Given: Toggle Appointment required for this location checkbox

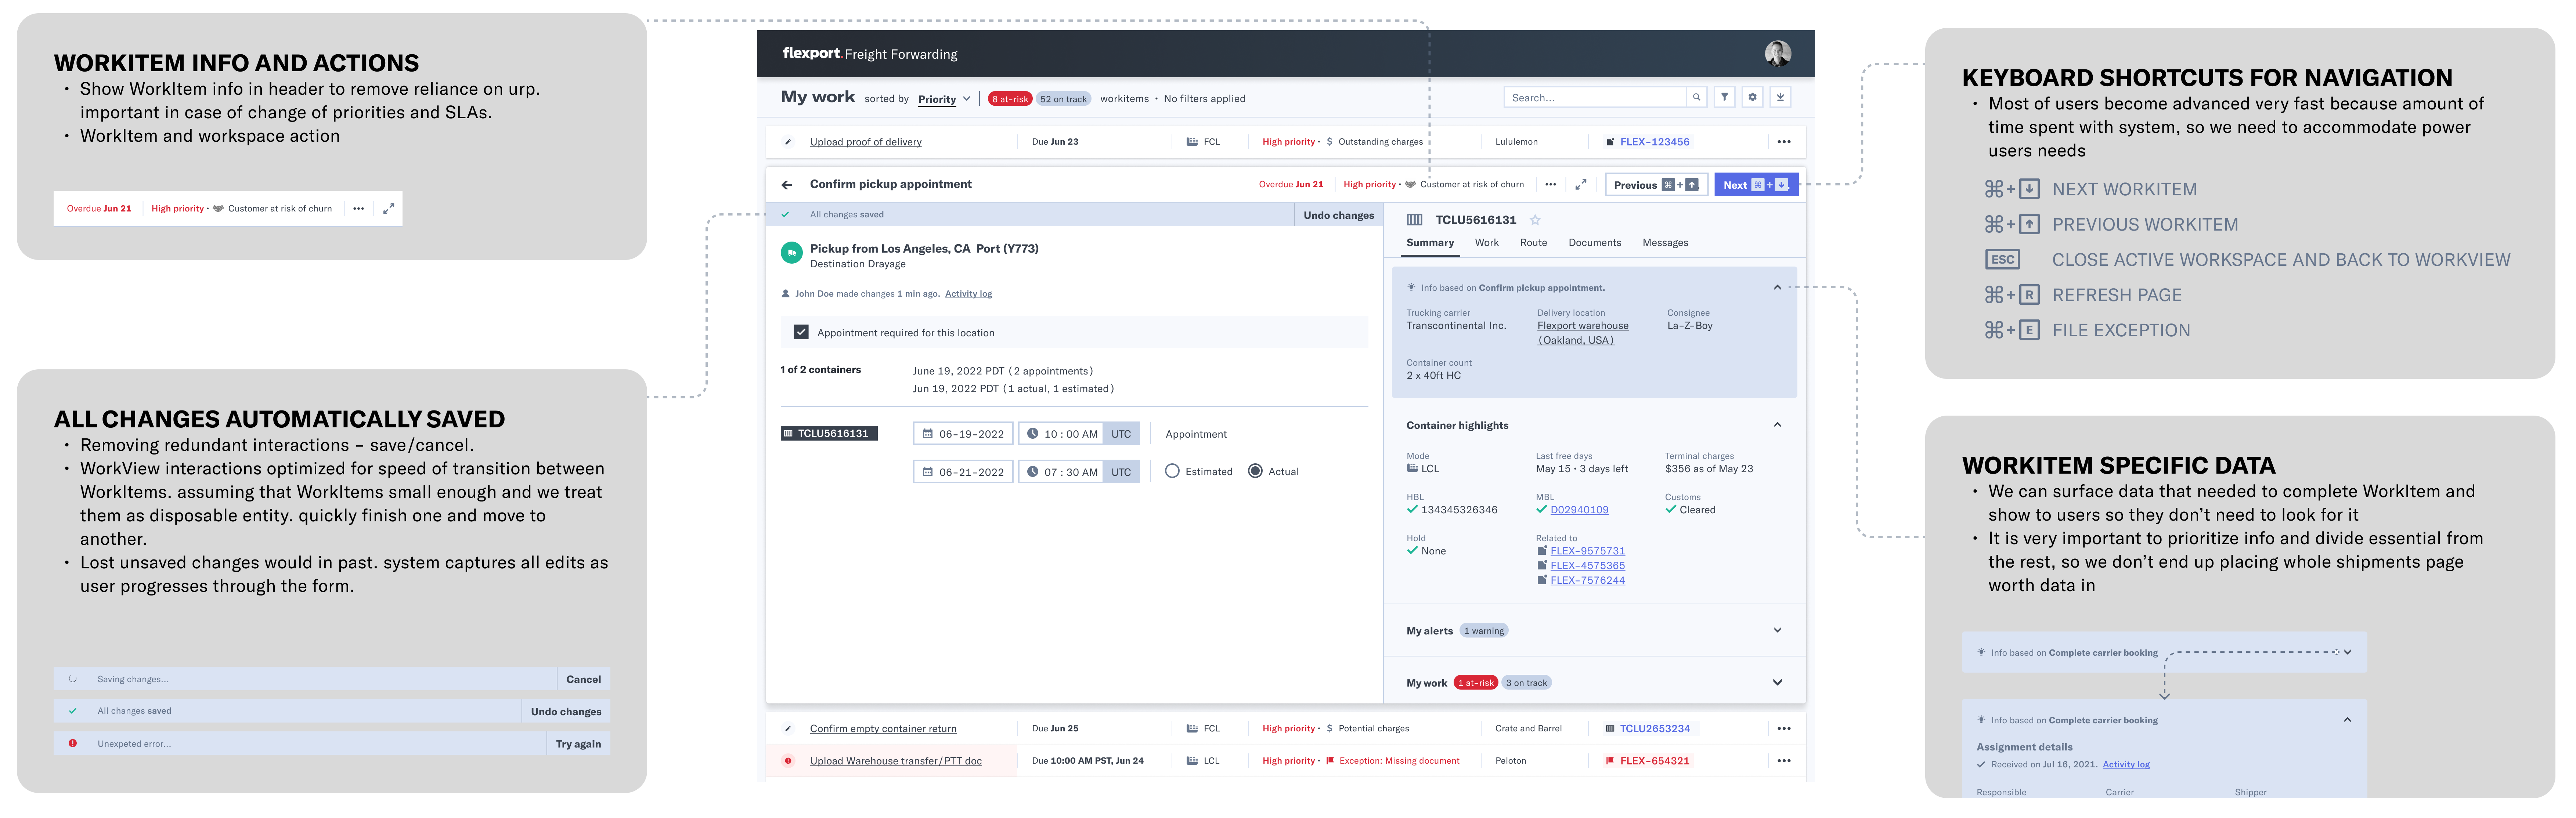Looking at the screenshot, I should (x=801, y=332).
